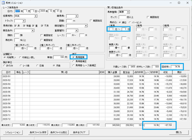
Task: Click the 累計 column header
Action: tap(179, 72)
